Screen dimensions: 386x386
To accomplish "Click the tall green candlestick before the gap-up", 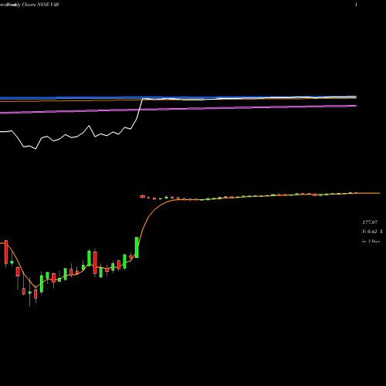I will click(x=137, y=247).
